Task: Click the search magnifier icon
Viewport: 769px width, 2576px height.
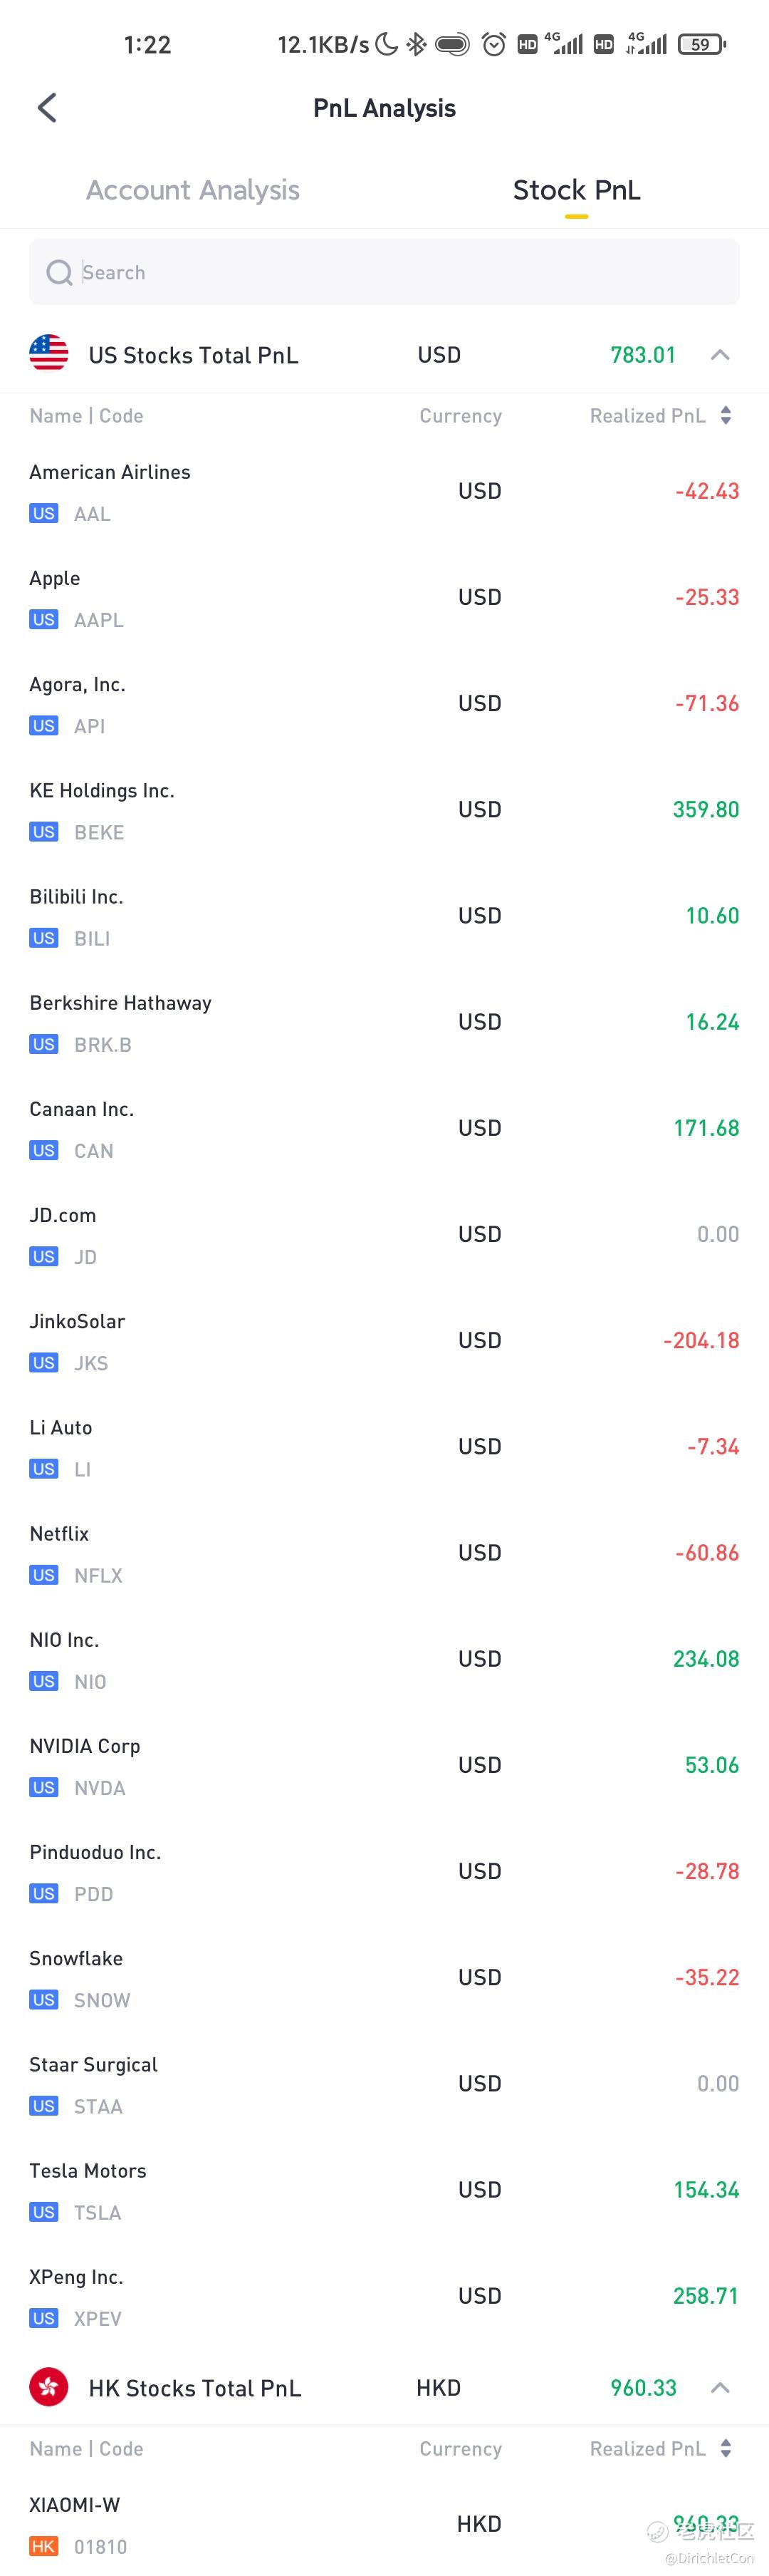Action: click(x=60, y=272)
